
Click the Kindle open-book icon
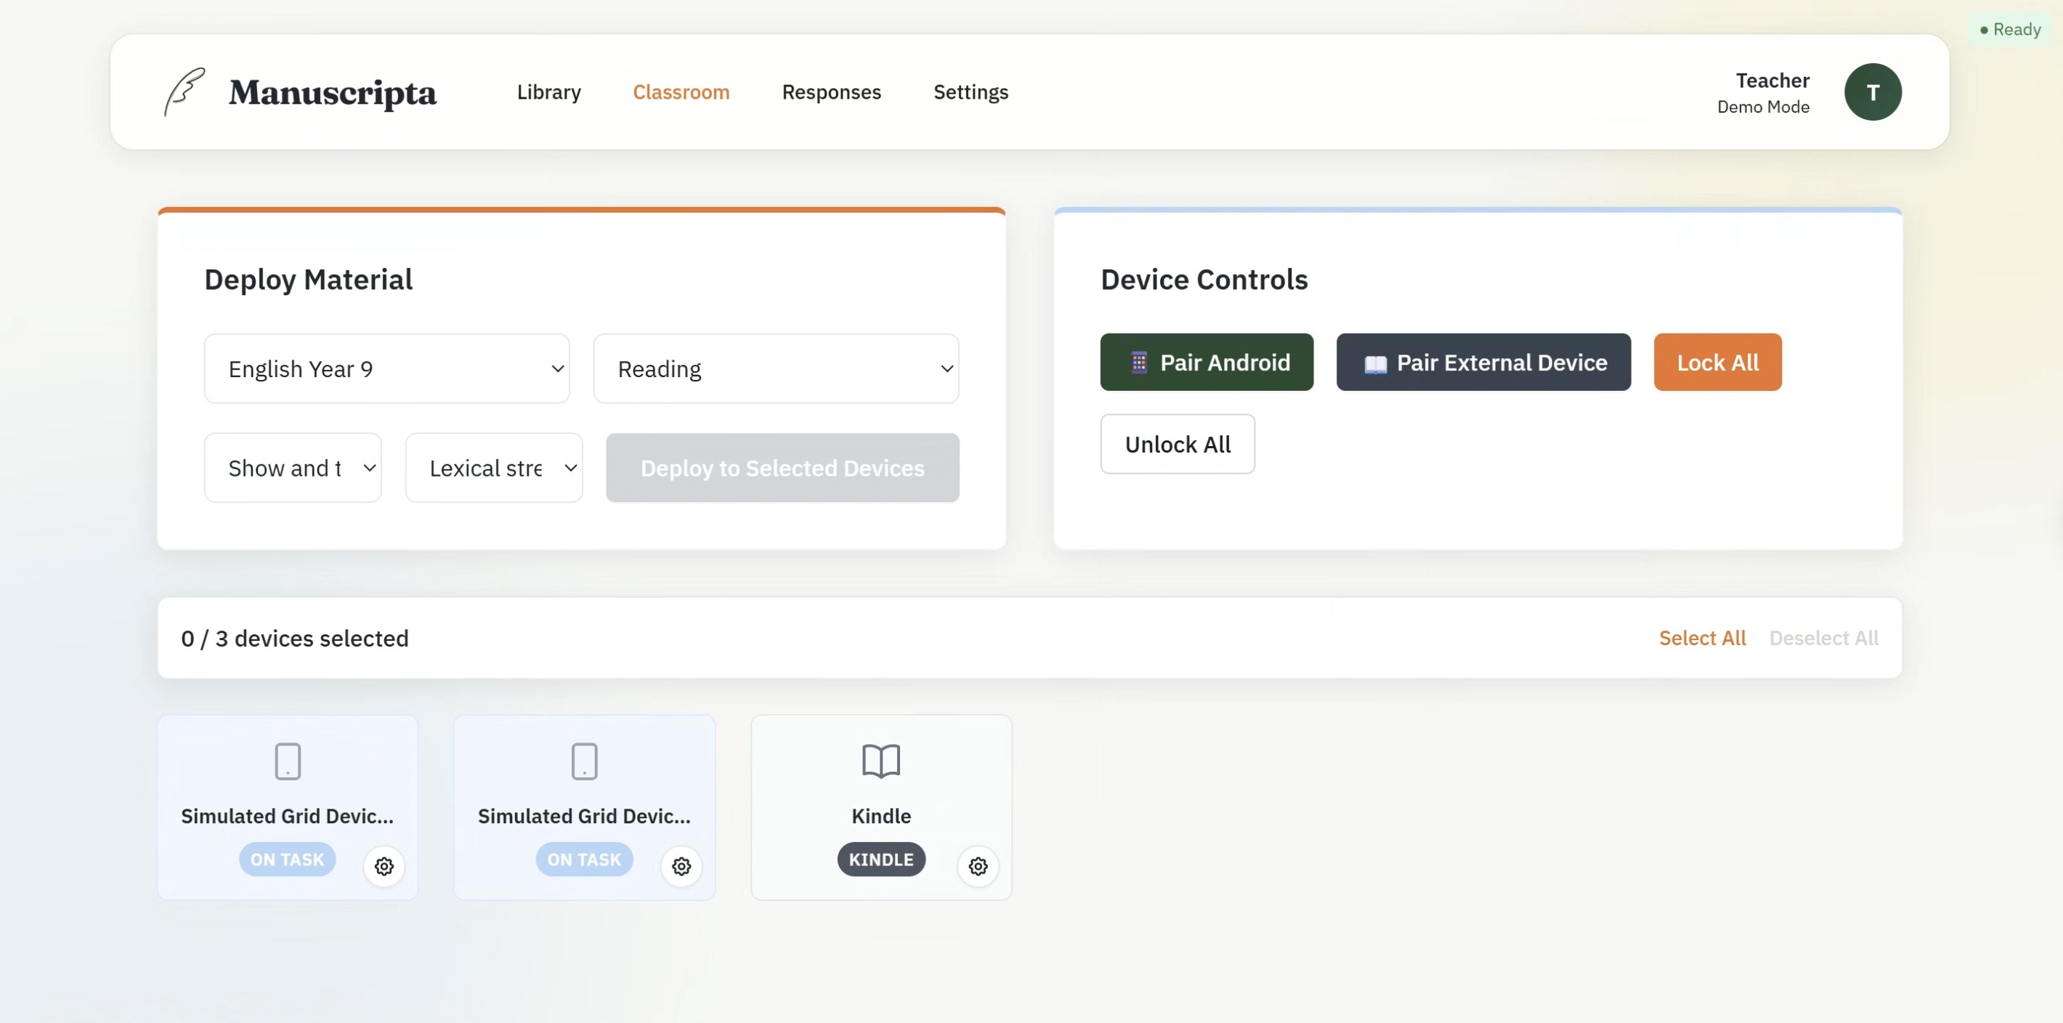point(881,760)
